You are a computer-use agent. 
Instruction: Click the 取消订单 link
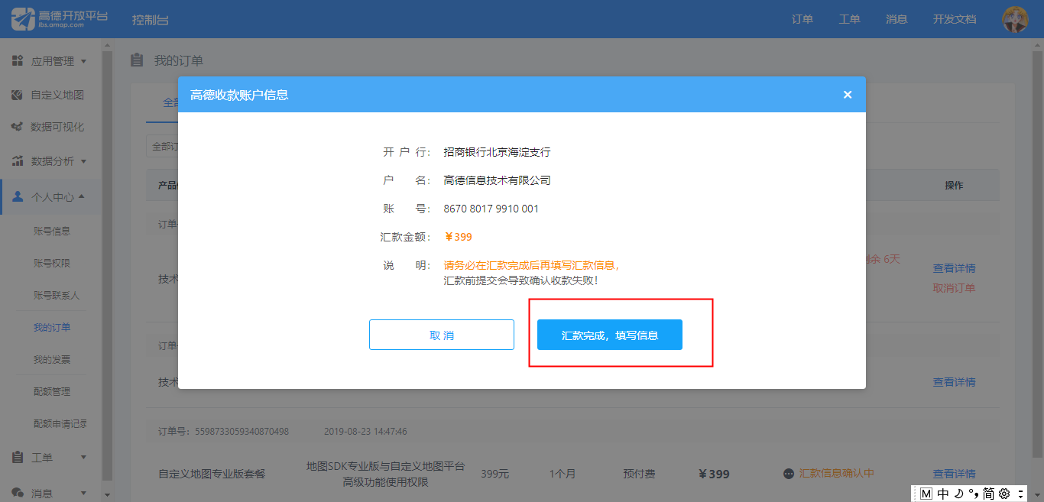tap(954, 288)
